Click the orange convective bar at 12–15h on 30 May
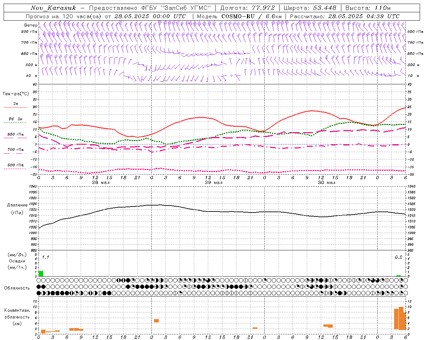The width and height of the screenshot is (425, 340). (x=328, y=326)
